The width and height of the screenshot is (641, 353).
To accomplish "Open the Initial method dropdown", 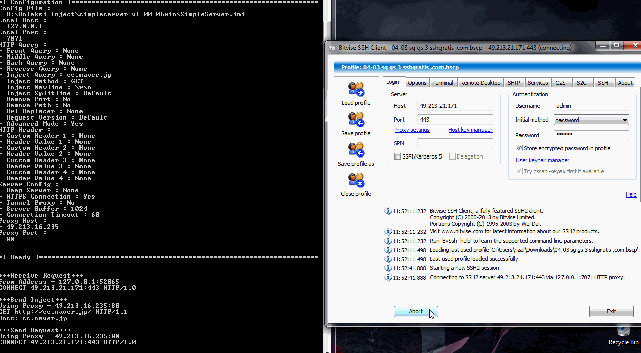I will [x=591, y=120].
